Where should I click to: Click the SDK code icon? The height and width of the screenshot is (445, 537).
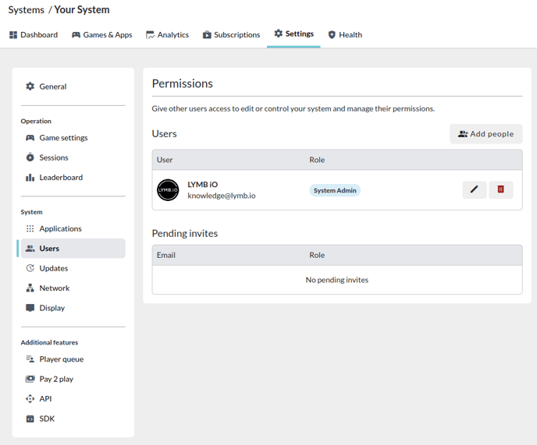(x=30, y=419)
